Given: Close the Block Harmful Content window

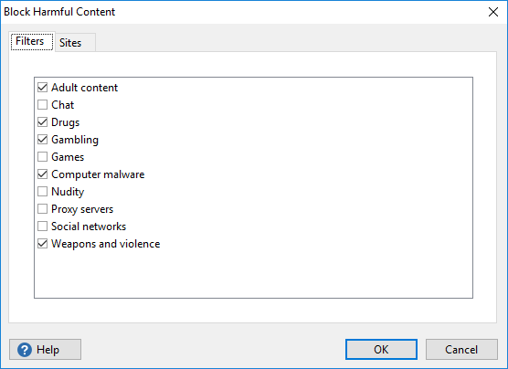Looking at the screenshot, I should 493,12.
